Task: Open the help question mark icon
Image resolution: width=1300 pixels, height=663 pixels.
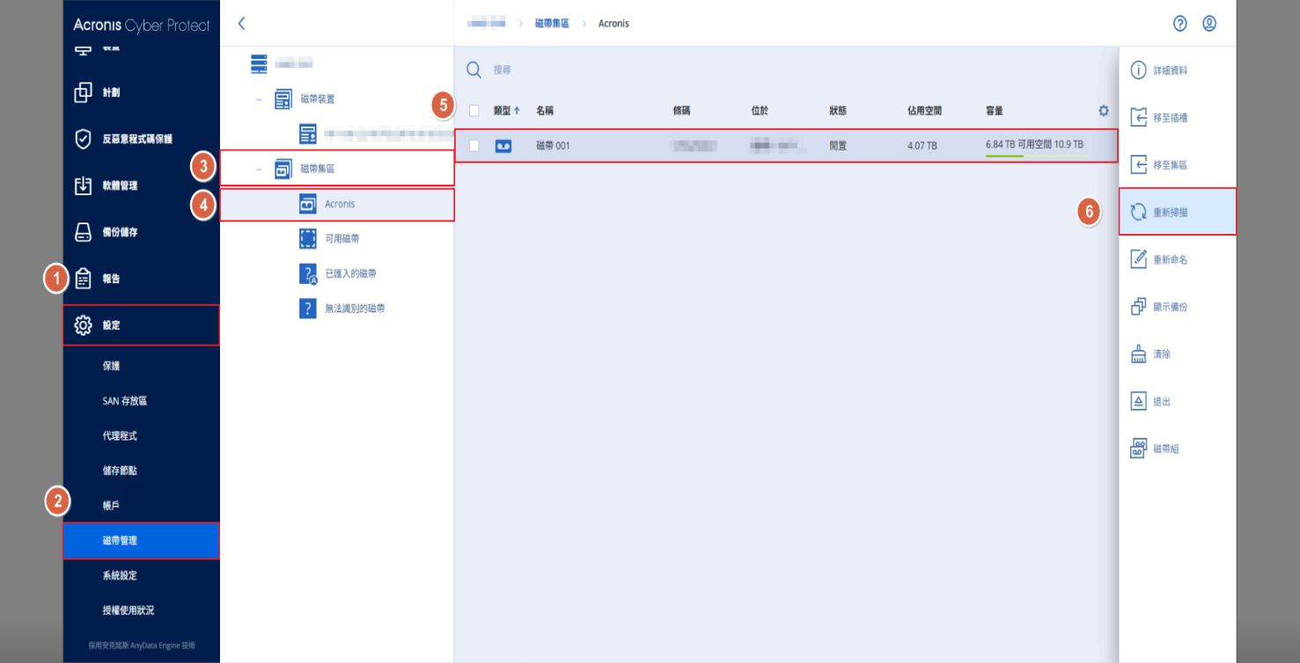Action: tap(1180, 24)
